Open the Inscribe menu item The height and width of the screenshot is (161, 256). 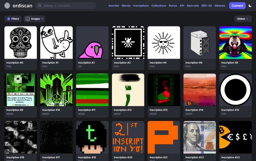114,6
